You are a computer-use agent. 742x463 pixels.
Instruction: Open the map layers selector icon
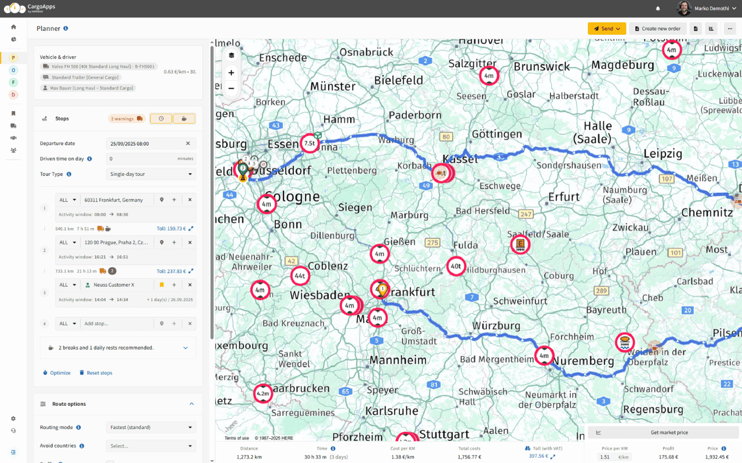231,55
